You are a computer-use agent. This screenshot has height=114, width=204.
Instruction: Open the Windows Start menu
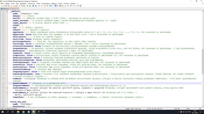tap(3, 112)
